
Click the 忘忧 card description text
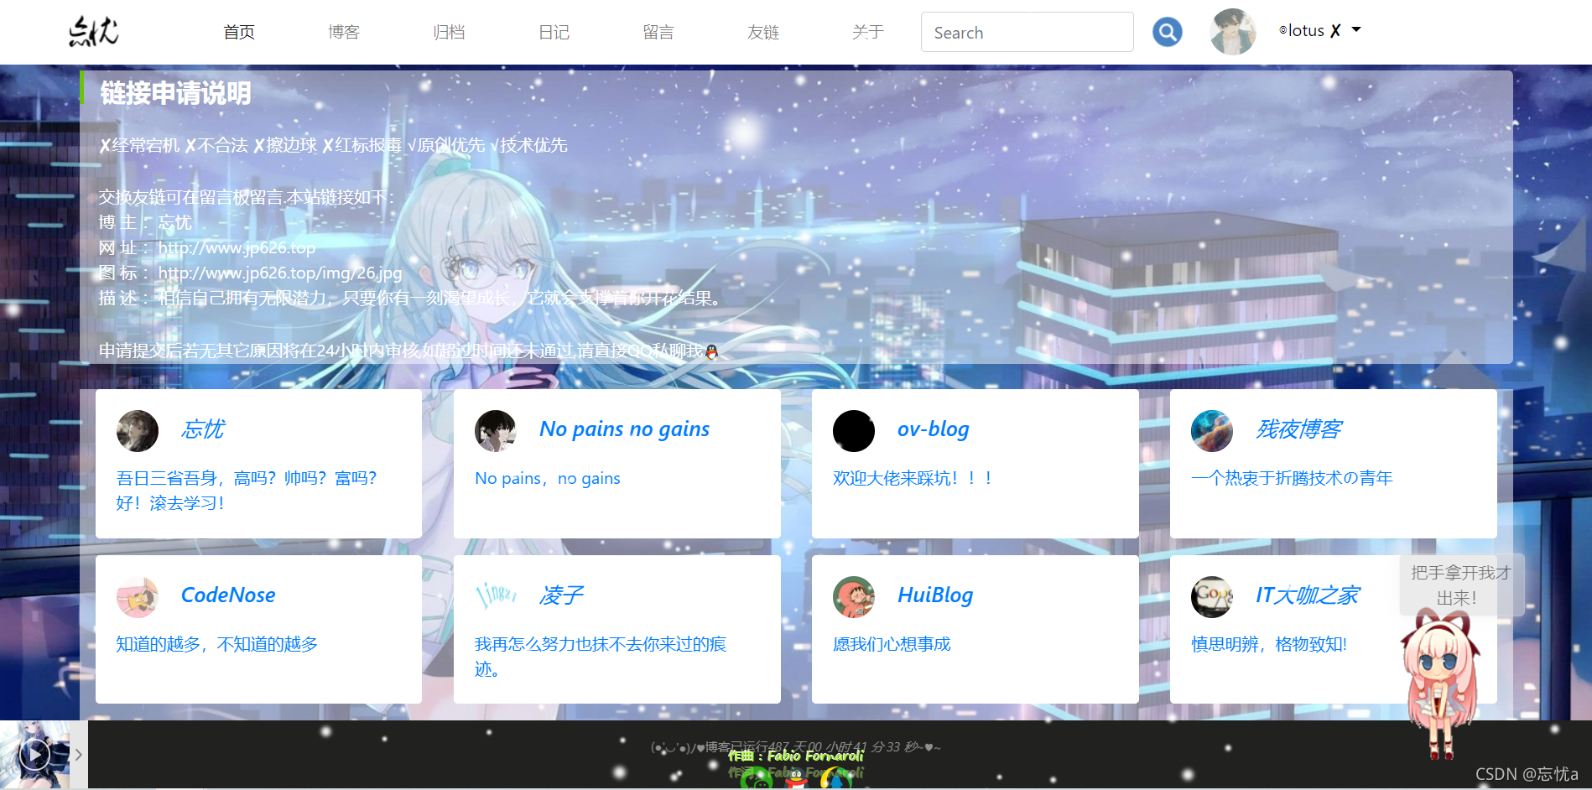click(247, 491)
